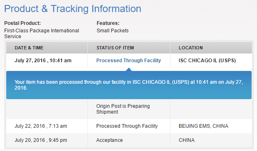Click Processed Through Facility Beijing status text
Image resolution: width=257 pixels, height=151 pixels.
[x=127, y=126]
